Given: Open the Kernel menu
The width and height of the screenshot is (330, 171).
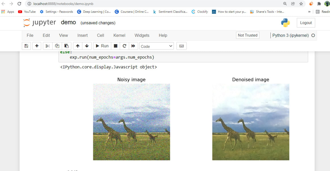Looking at the screenshot, I should tap(119, 35).
